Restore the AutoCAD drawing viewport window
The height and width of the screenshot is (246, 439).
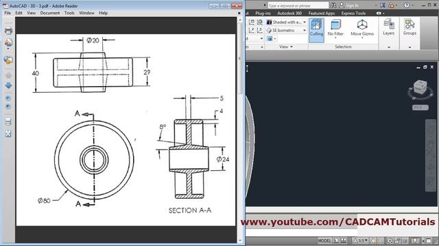(x=425, y=67)
